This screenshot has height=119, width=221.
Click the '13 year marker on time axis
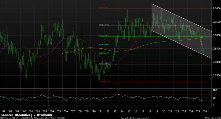tap(115, 111)
